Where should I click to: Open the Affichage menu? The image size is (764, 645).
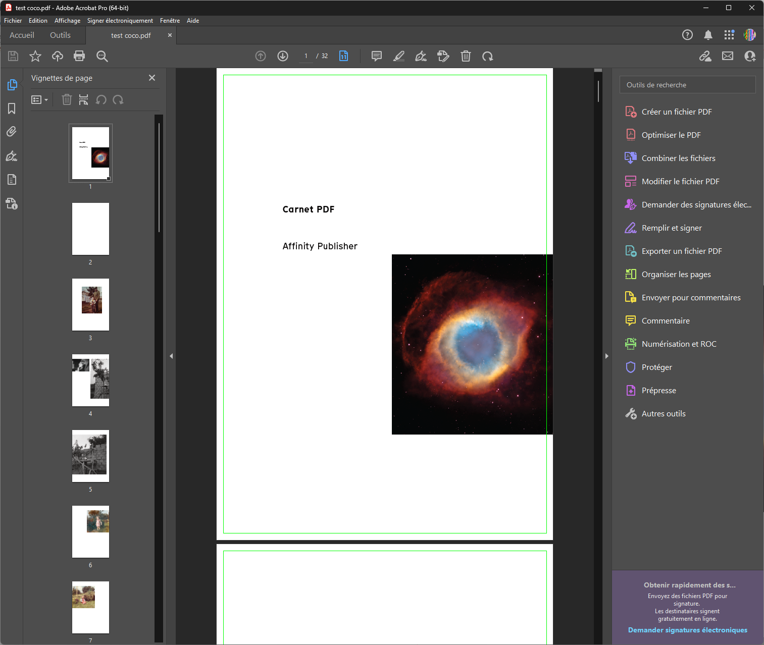[x=67, y=21]
